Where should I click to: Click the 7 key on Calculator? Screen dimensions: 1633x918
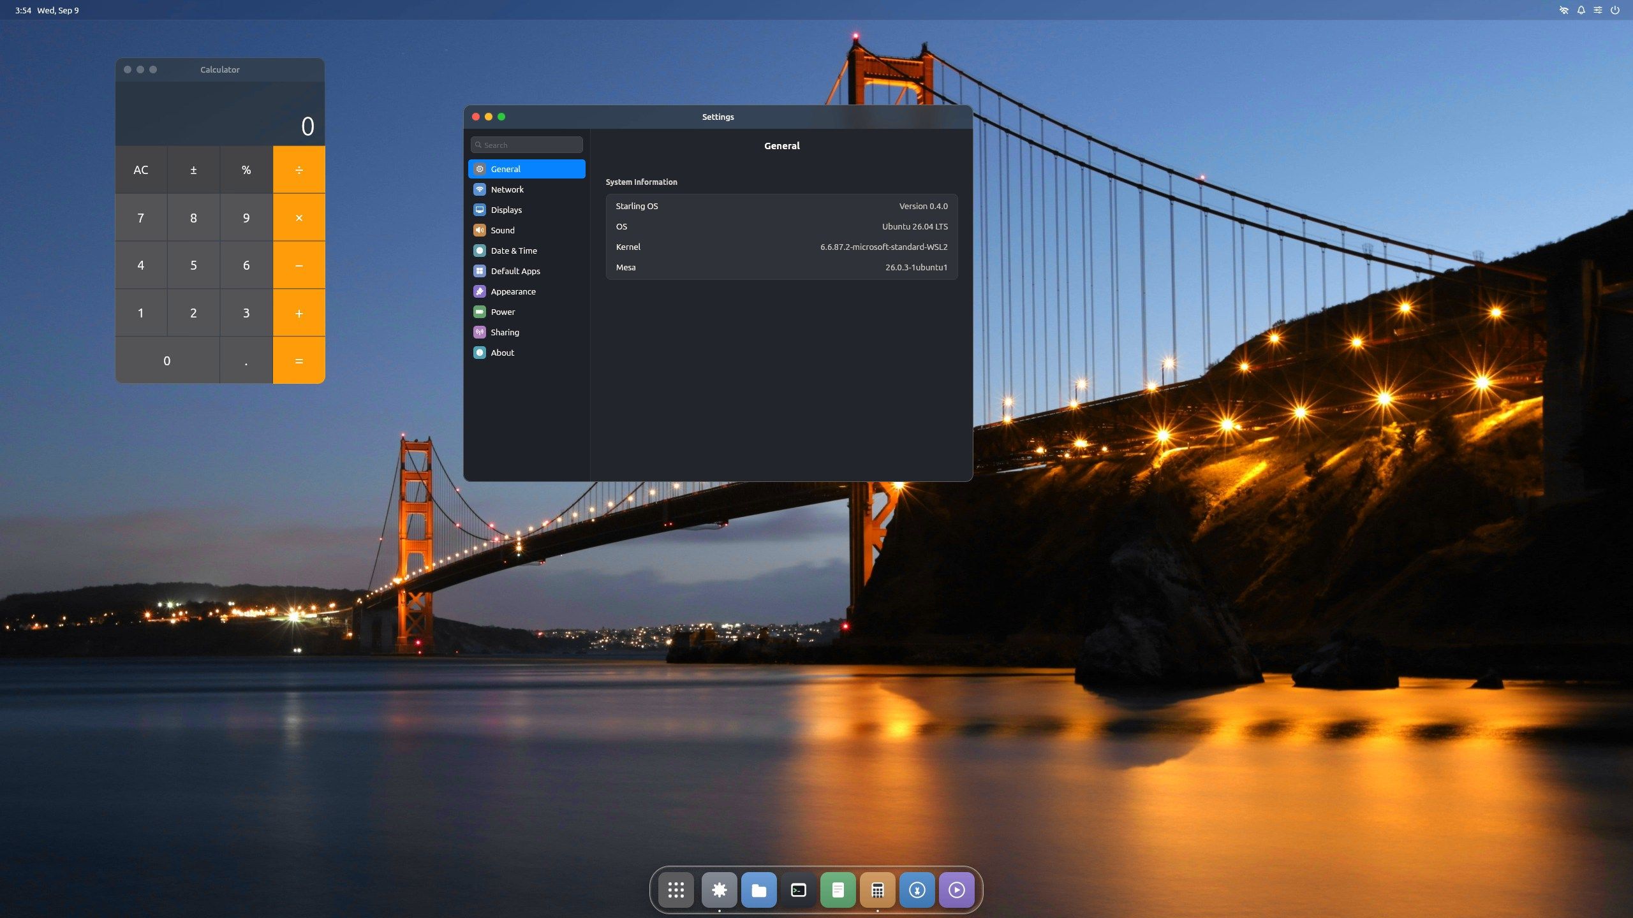(x=141, y=217)
